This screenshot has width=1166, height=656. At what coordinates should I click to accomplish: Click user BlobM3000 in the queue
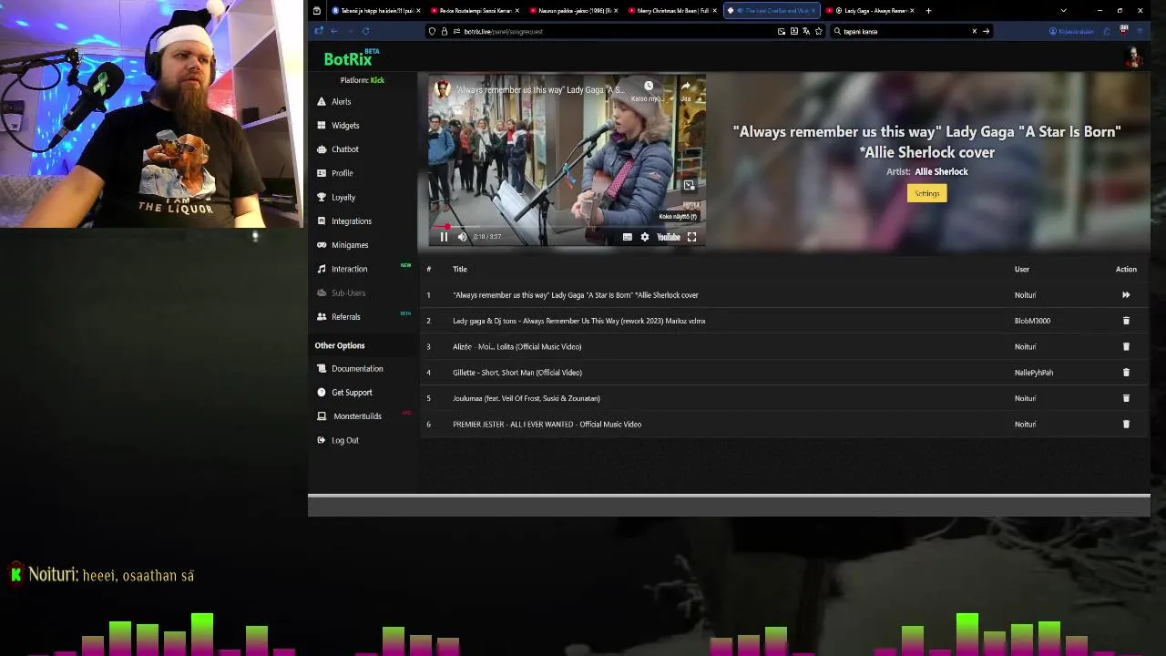tap(1032, 321)
